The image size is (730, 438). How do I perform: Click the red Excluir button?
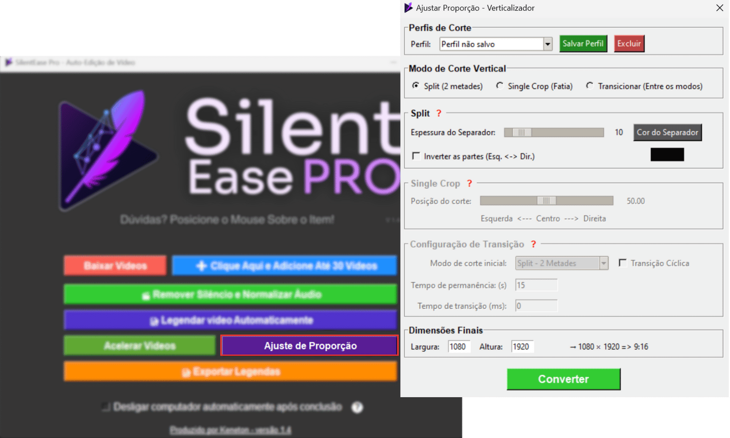pyautogui.click(x=629, y=43)
